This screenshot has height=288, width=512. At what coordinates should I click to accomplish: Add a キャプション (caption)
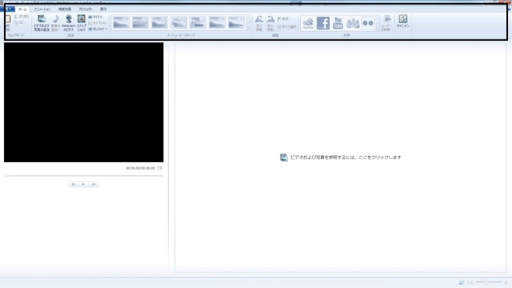coord(97,23)
